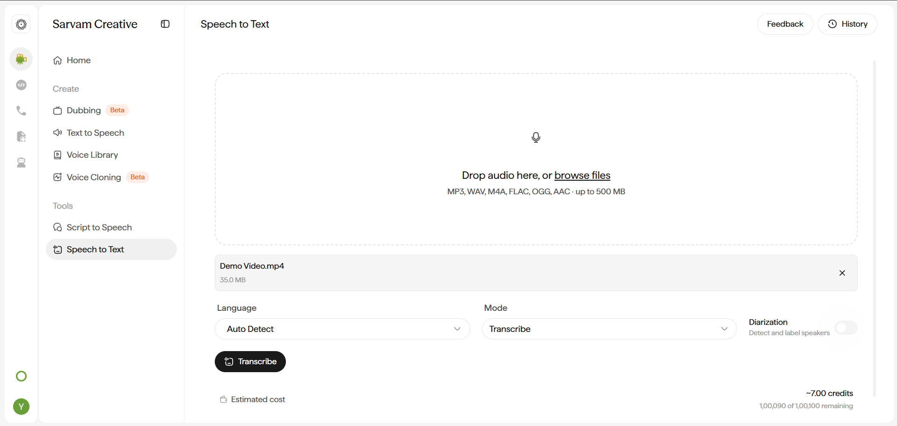The image size is (897, 426).
Task: Open the History panel
Action: coord(847,24)
